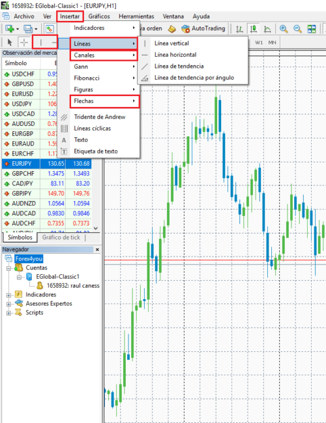This screenshot has height=423, width=326.
Task: Choose Tridente de Andrew
Action: coord(99,117)
